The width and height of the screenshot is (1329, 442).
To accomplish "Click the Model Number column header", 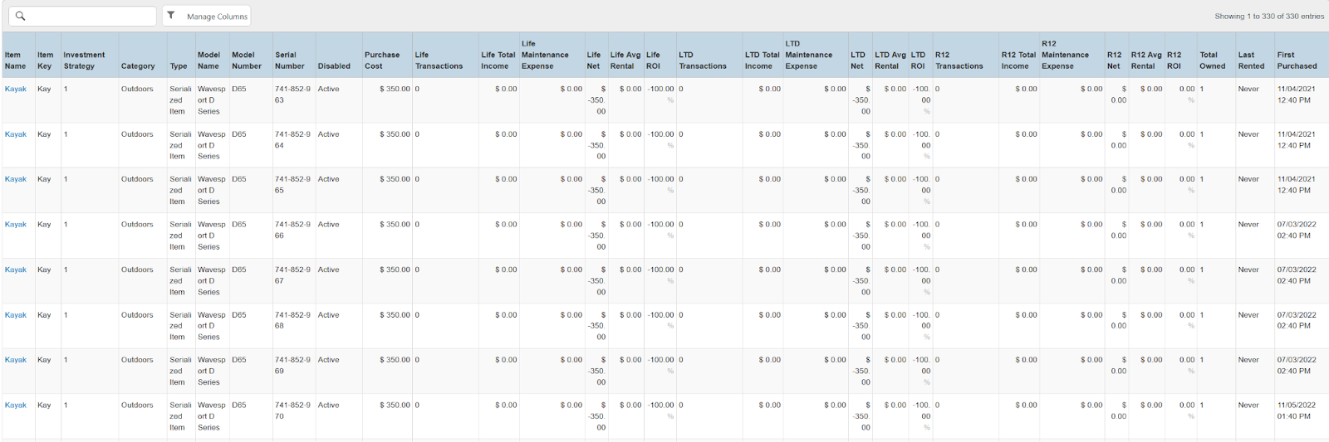I will coord(247,61).
